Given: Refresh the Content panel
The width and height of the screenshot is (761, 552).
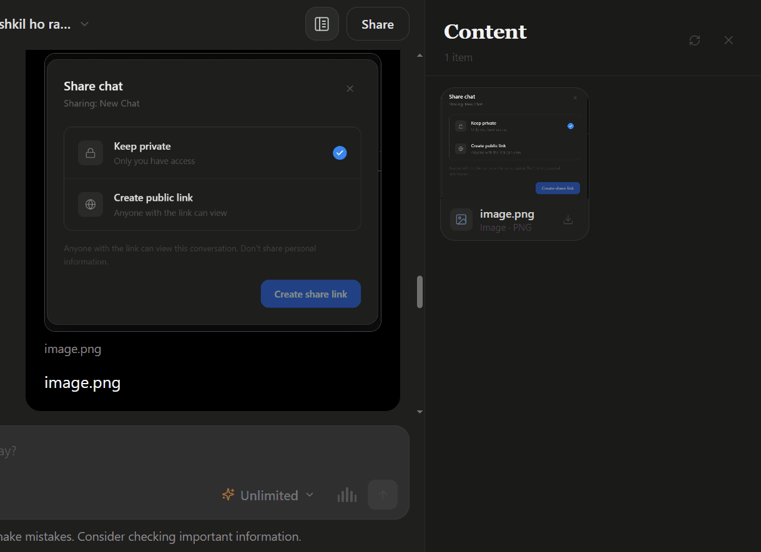Looking at the screenshot, I should (694, 41).
